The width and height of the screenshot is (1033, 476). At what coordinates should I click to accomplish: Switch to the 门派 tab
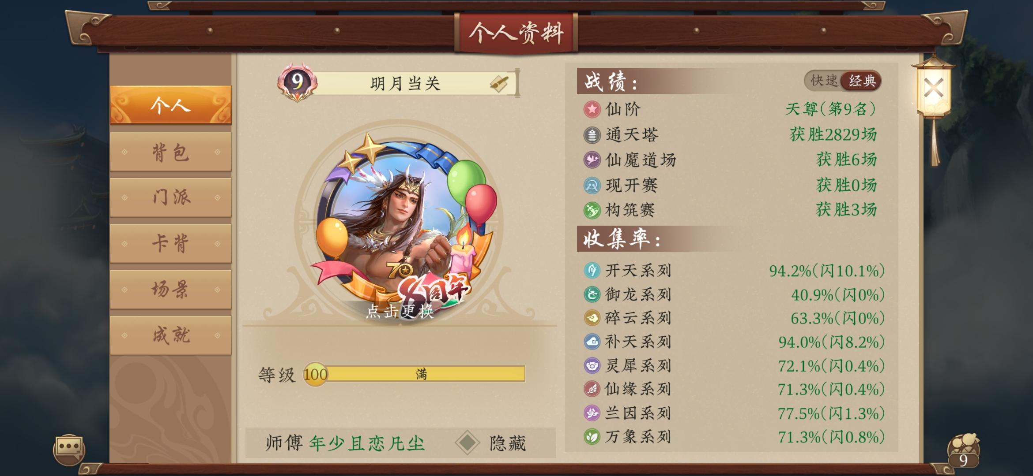click(x=170, y=197)
